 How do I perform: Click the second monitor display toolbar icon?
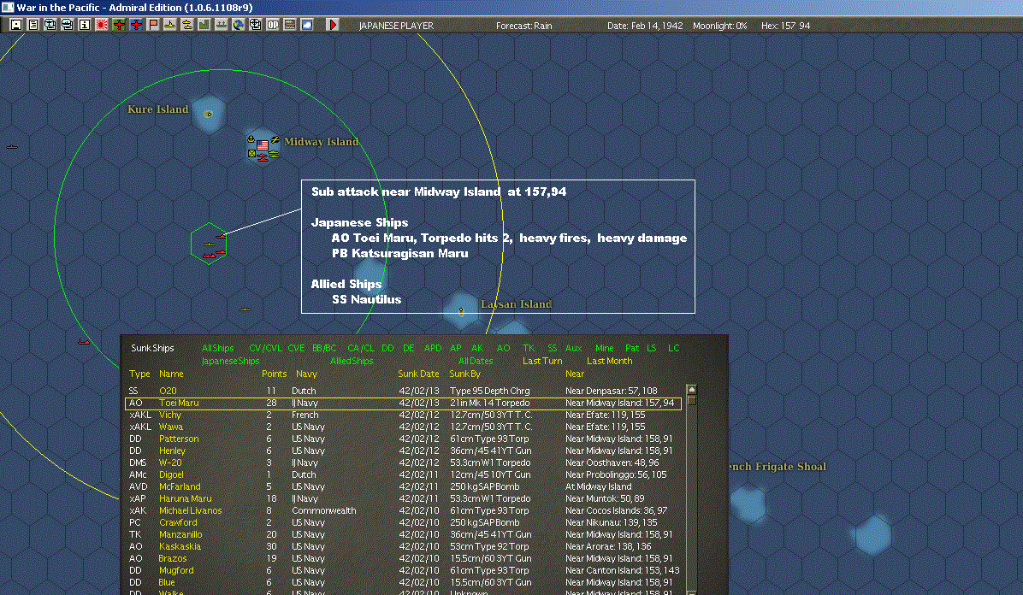[x=68, y=25]
